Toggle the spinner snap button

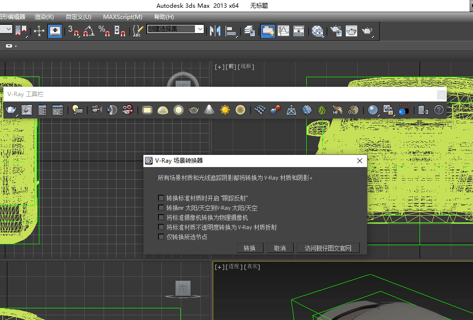[120, 31]
